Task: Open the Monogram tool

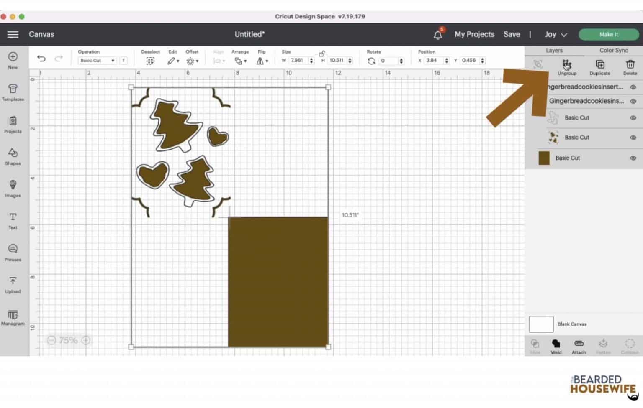Action: tap(13, 316)
